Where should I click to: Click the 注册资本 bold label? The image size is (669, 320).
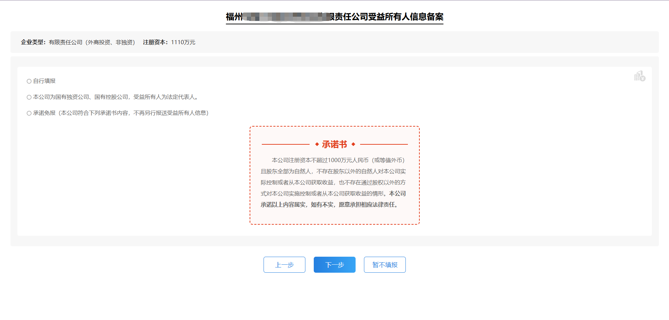(155, 42)
